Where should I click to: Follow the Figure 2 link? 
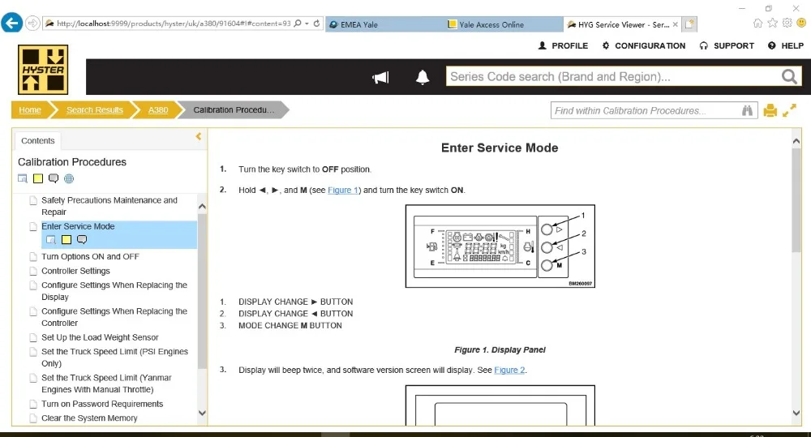point(509,371)
